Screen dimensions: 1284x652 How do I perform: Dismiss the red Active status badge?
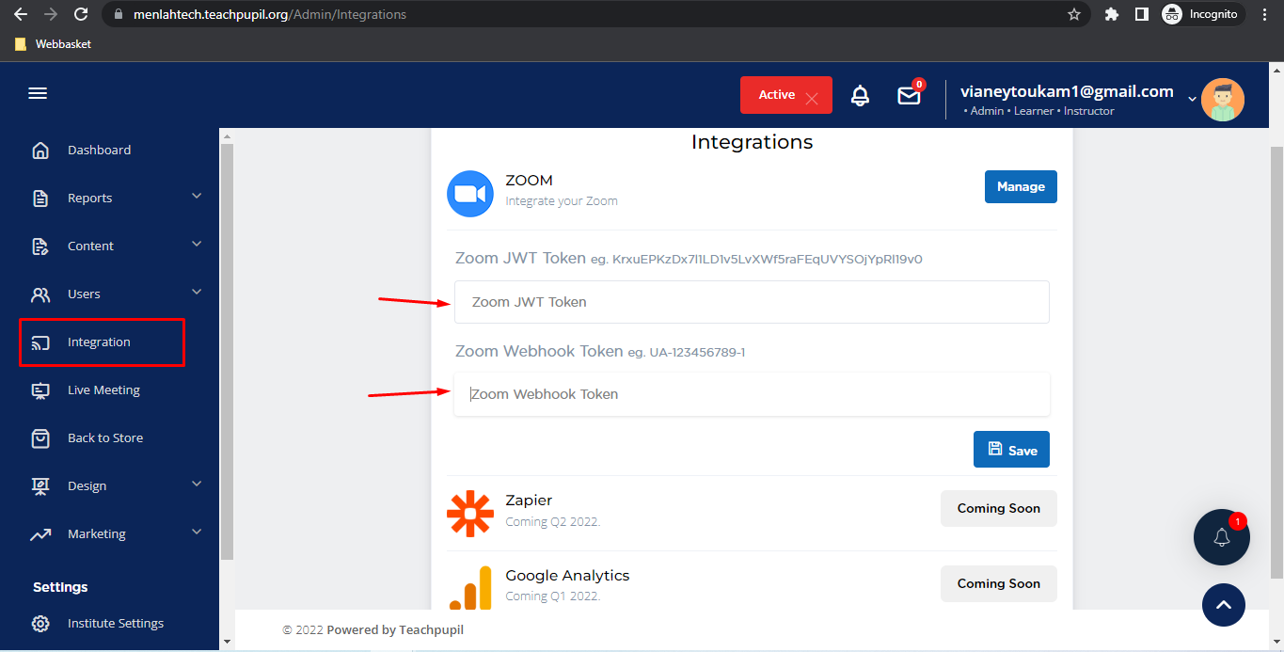[x=812, y=97]
